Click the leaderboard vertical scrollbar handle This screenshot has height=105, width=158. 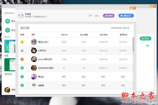(133, 45)
